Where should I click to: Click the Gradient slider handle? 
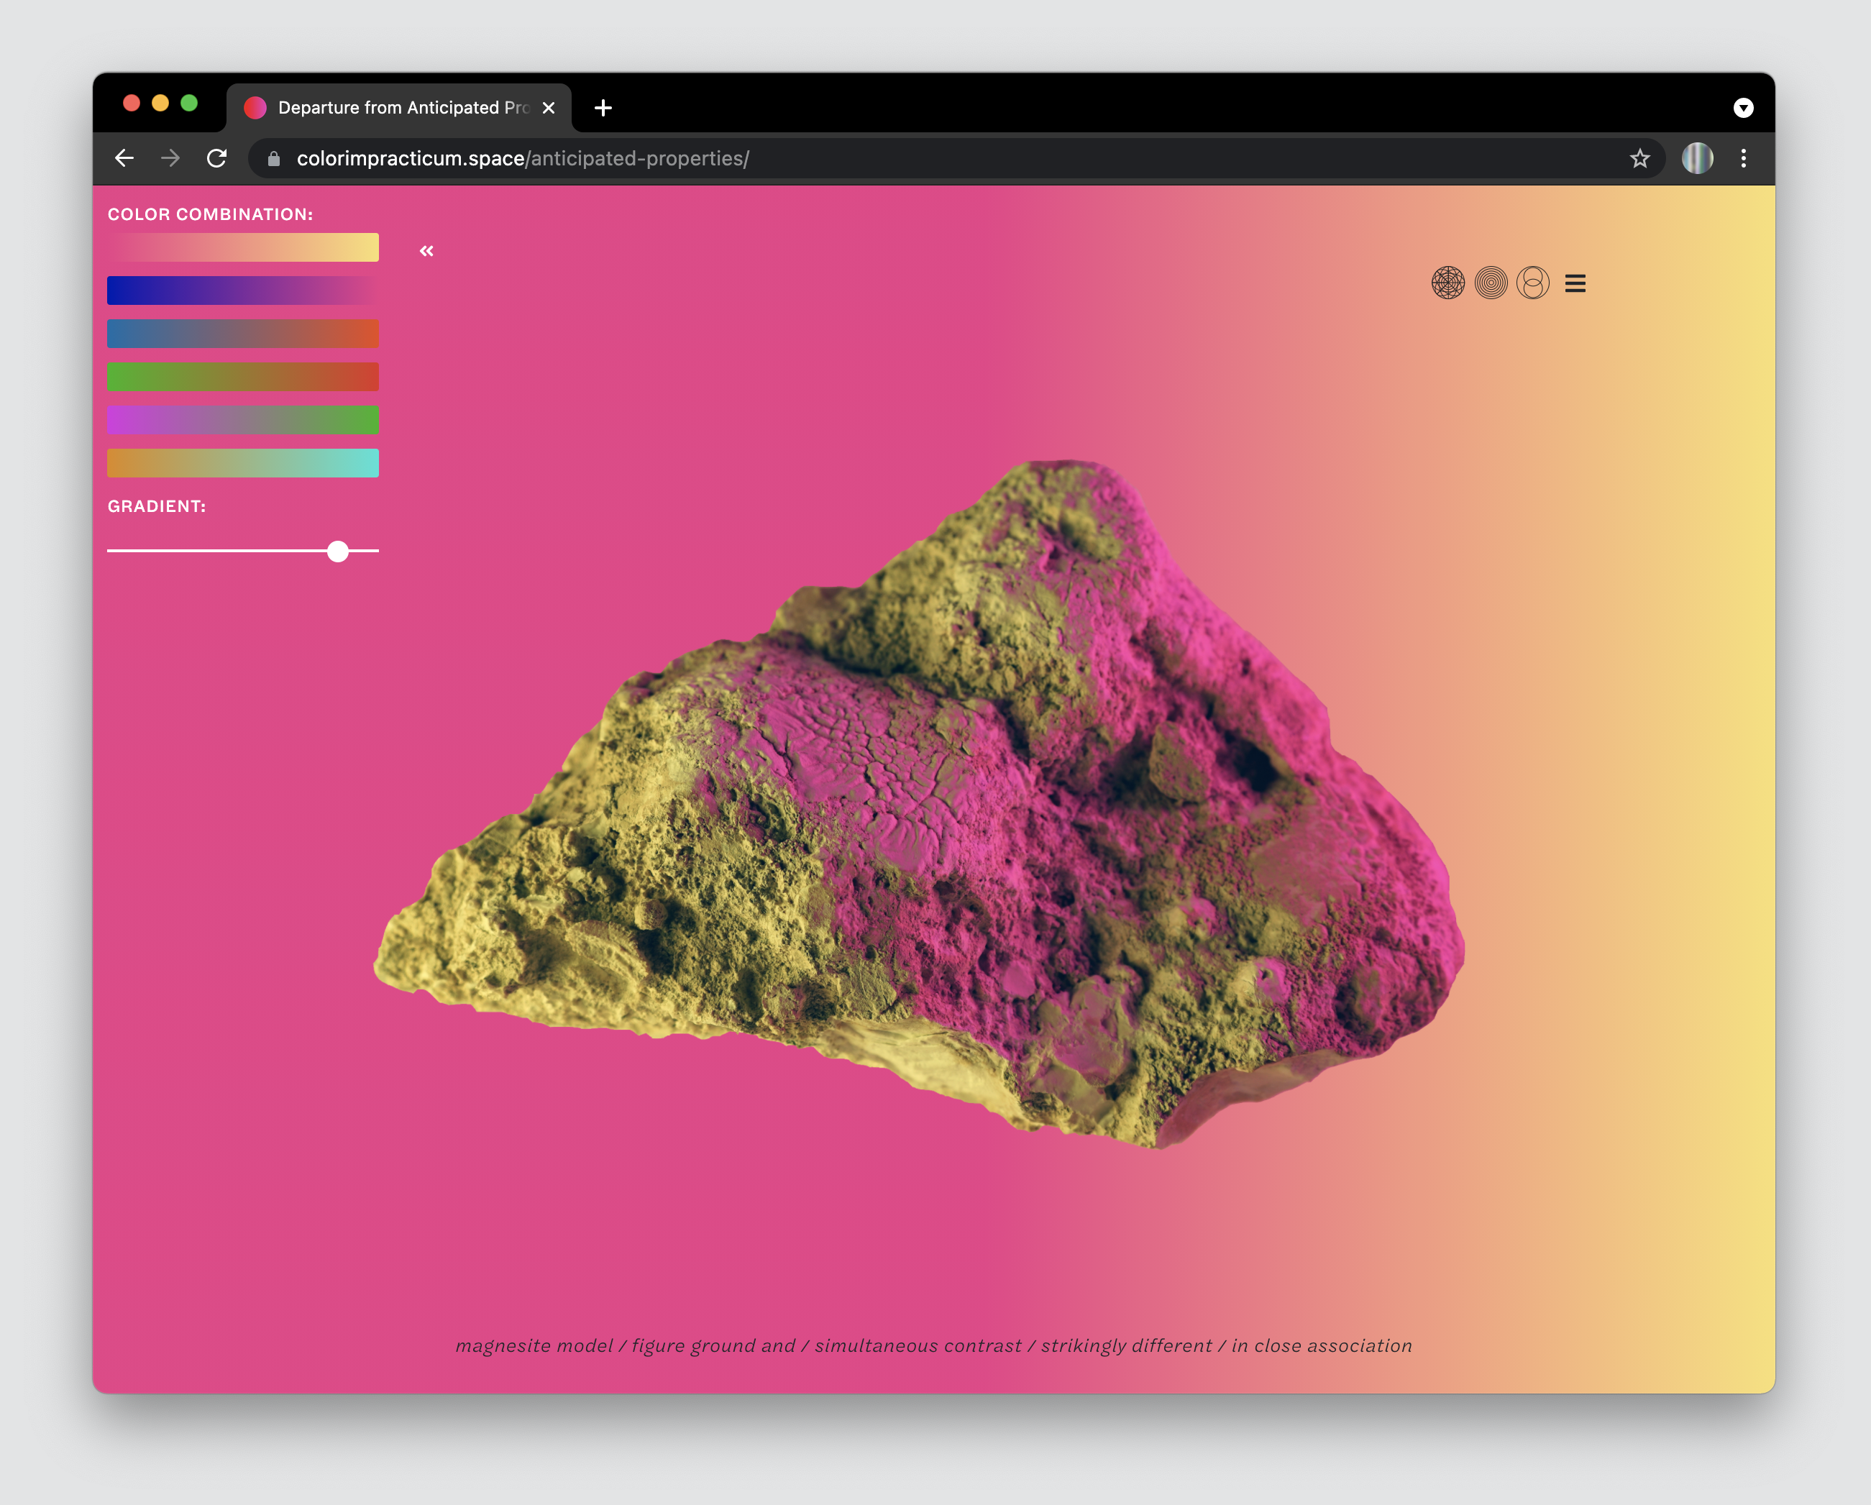(339, 551)
